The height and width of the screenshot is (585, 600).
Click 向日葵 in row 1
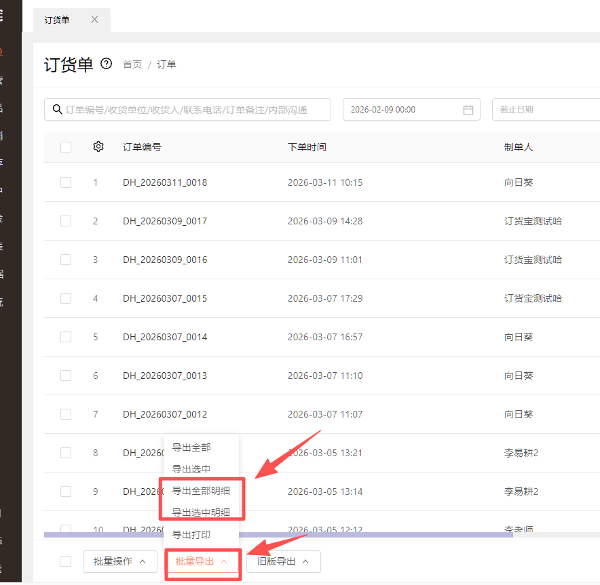tap(519, 182)
